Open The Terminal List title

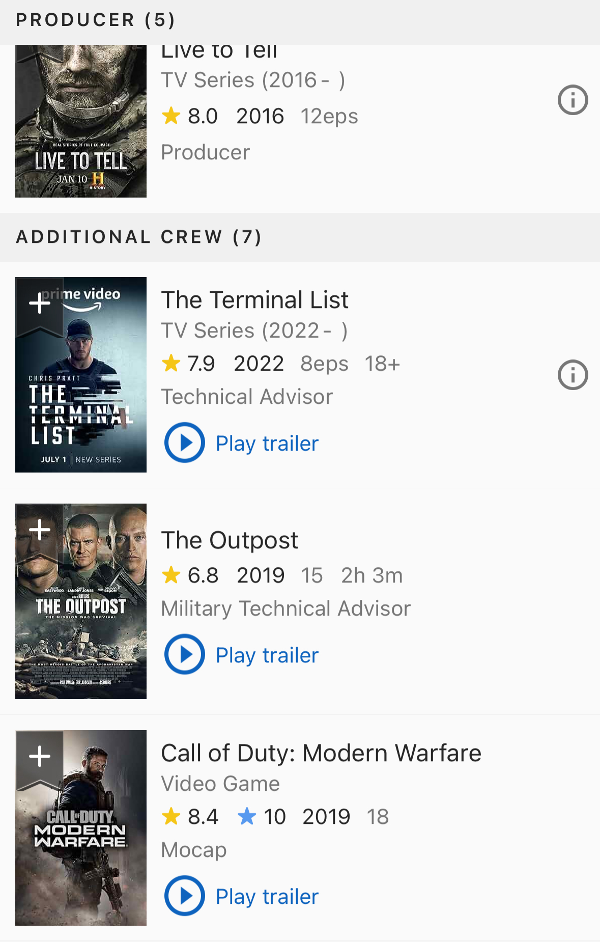coord(254,300)
